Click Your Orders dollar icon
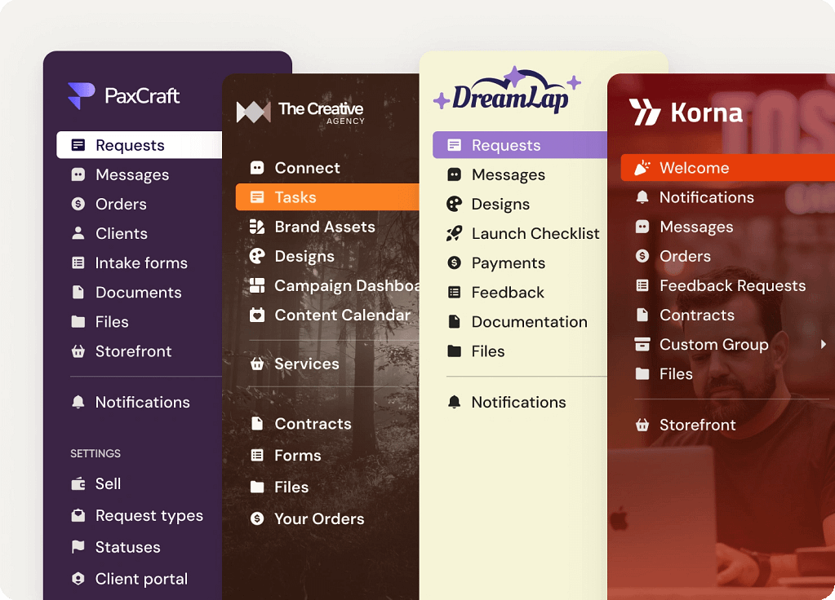Viewport: 835px width, 600px height. pyautogui.click(x=257, y=518)
